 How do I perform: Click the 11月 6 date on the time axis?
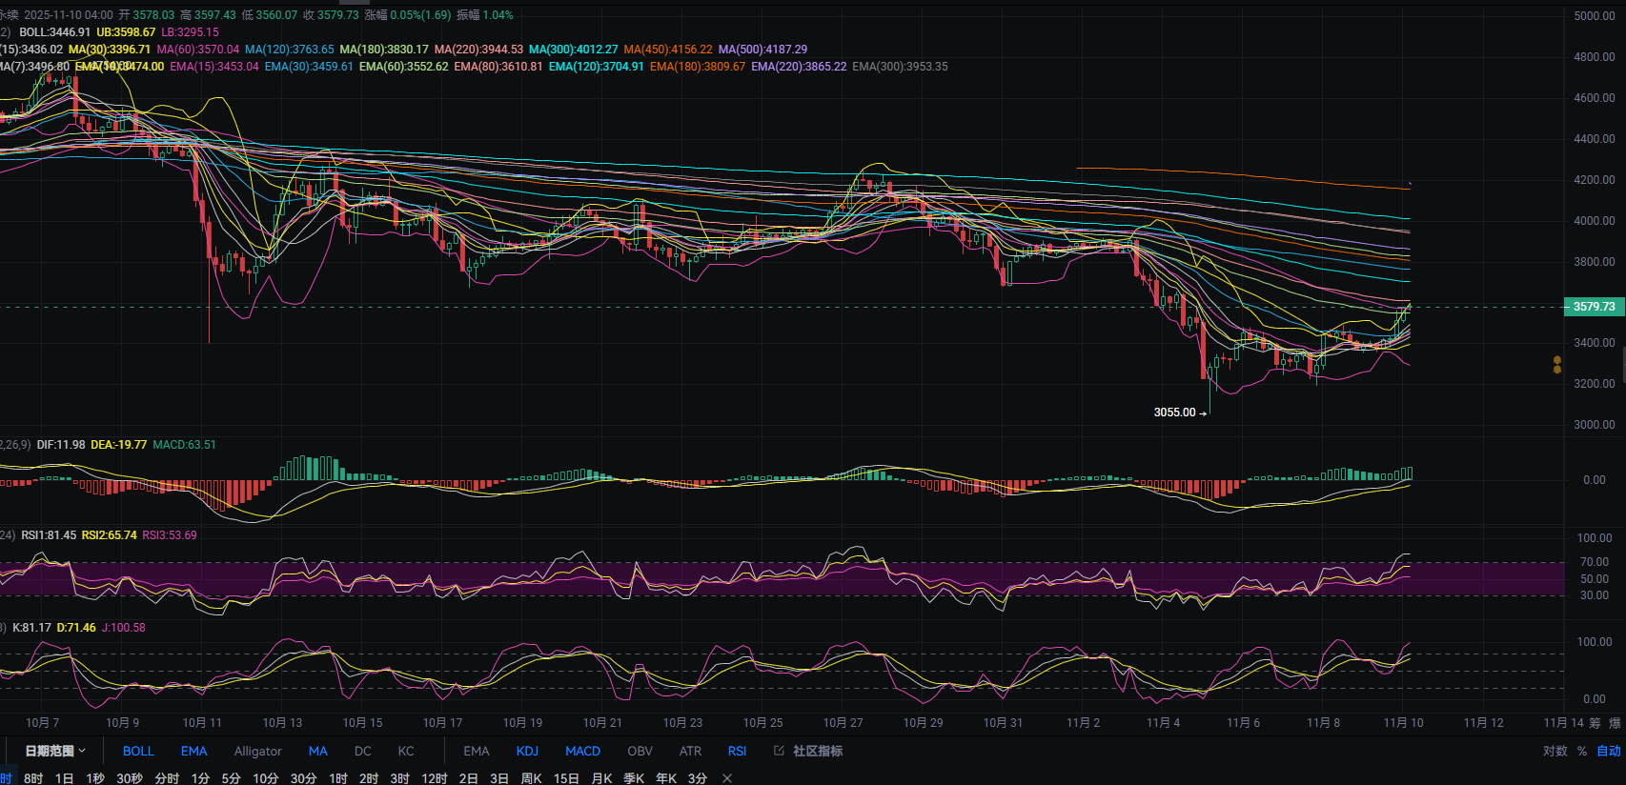(1243, 723)
